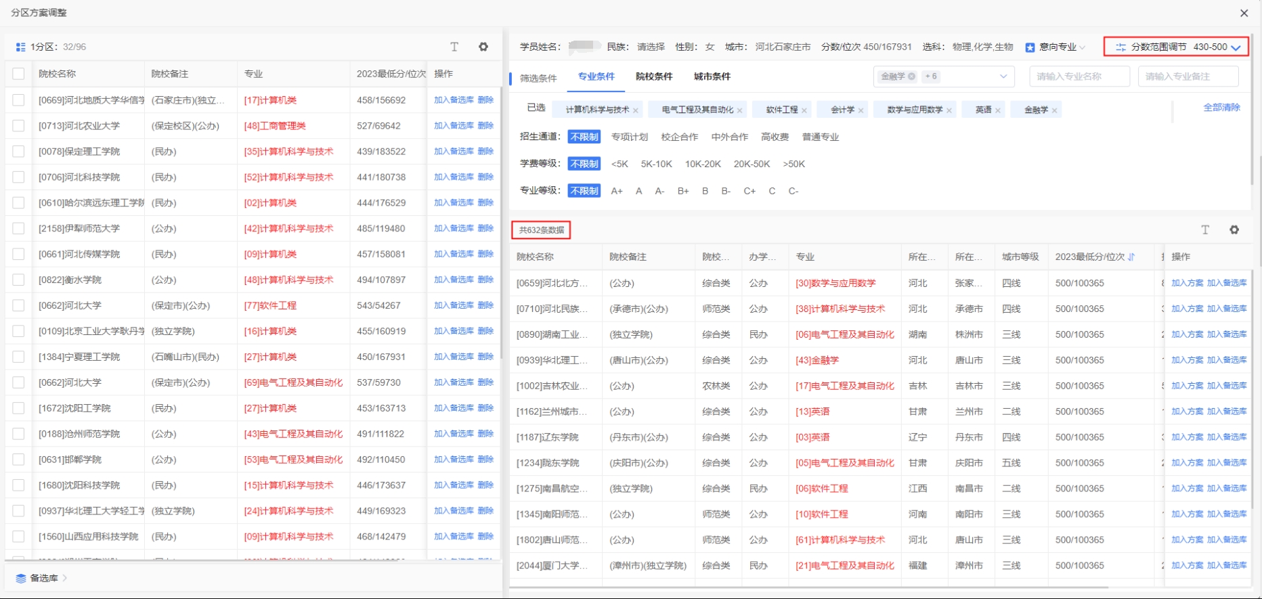Toggle the select-all header checkbox
The width and height of the screenshot is (1262, 599).
pos(18,74)
